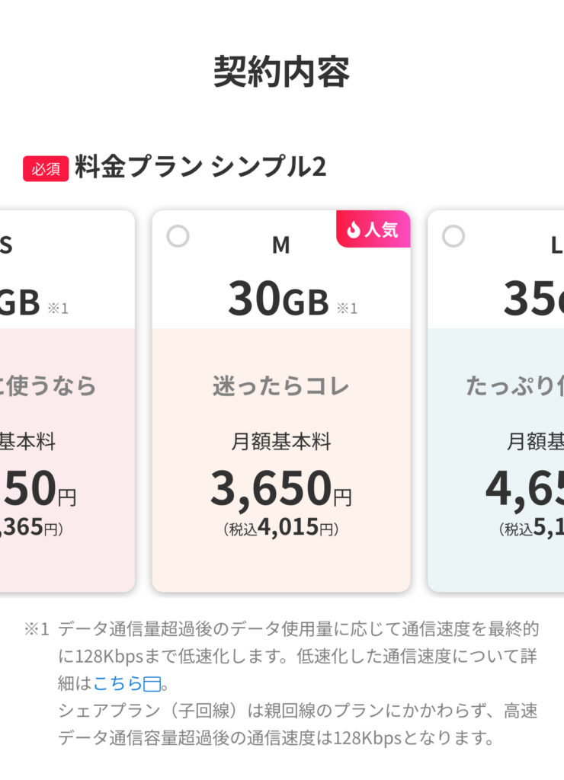Click the red 必須 required badge
The image size is (564, 780).
[47, 164]
